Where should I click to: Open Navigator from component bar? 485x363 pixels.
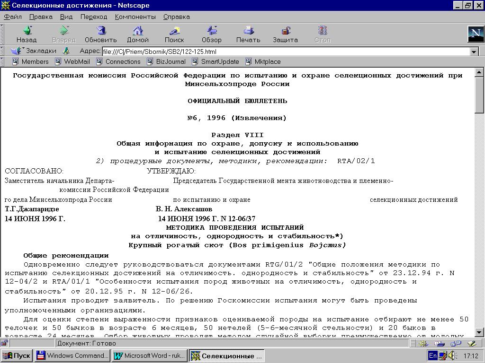pos(423,343)
